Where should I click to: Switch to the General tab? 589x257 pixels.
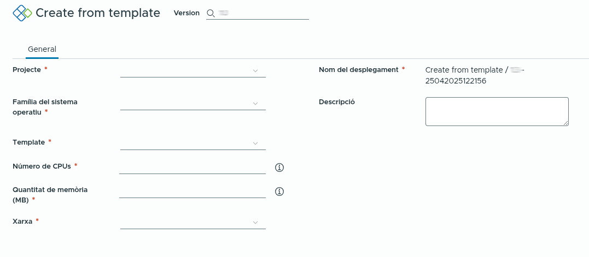click(42, 49)
